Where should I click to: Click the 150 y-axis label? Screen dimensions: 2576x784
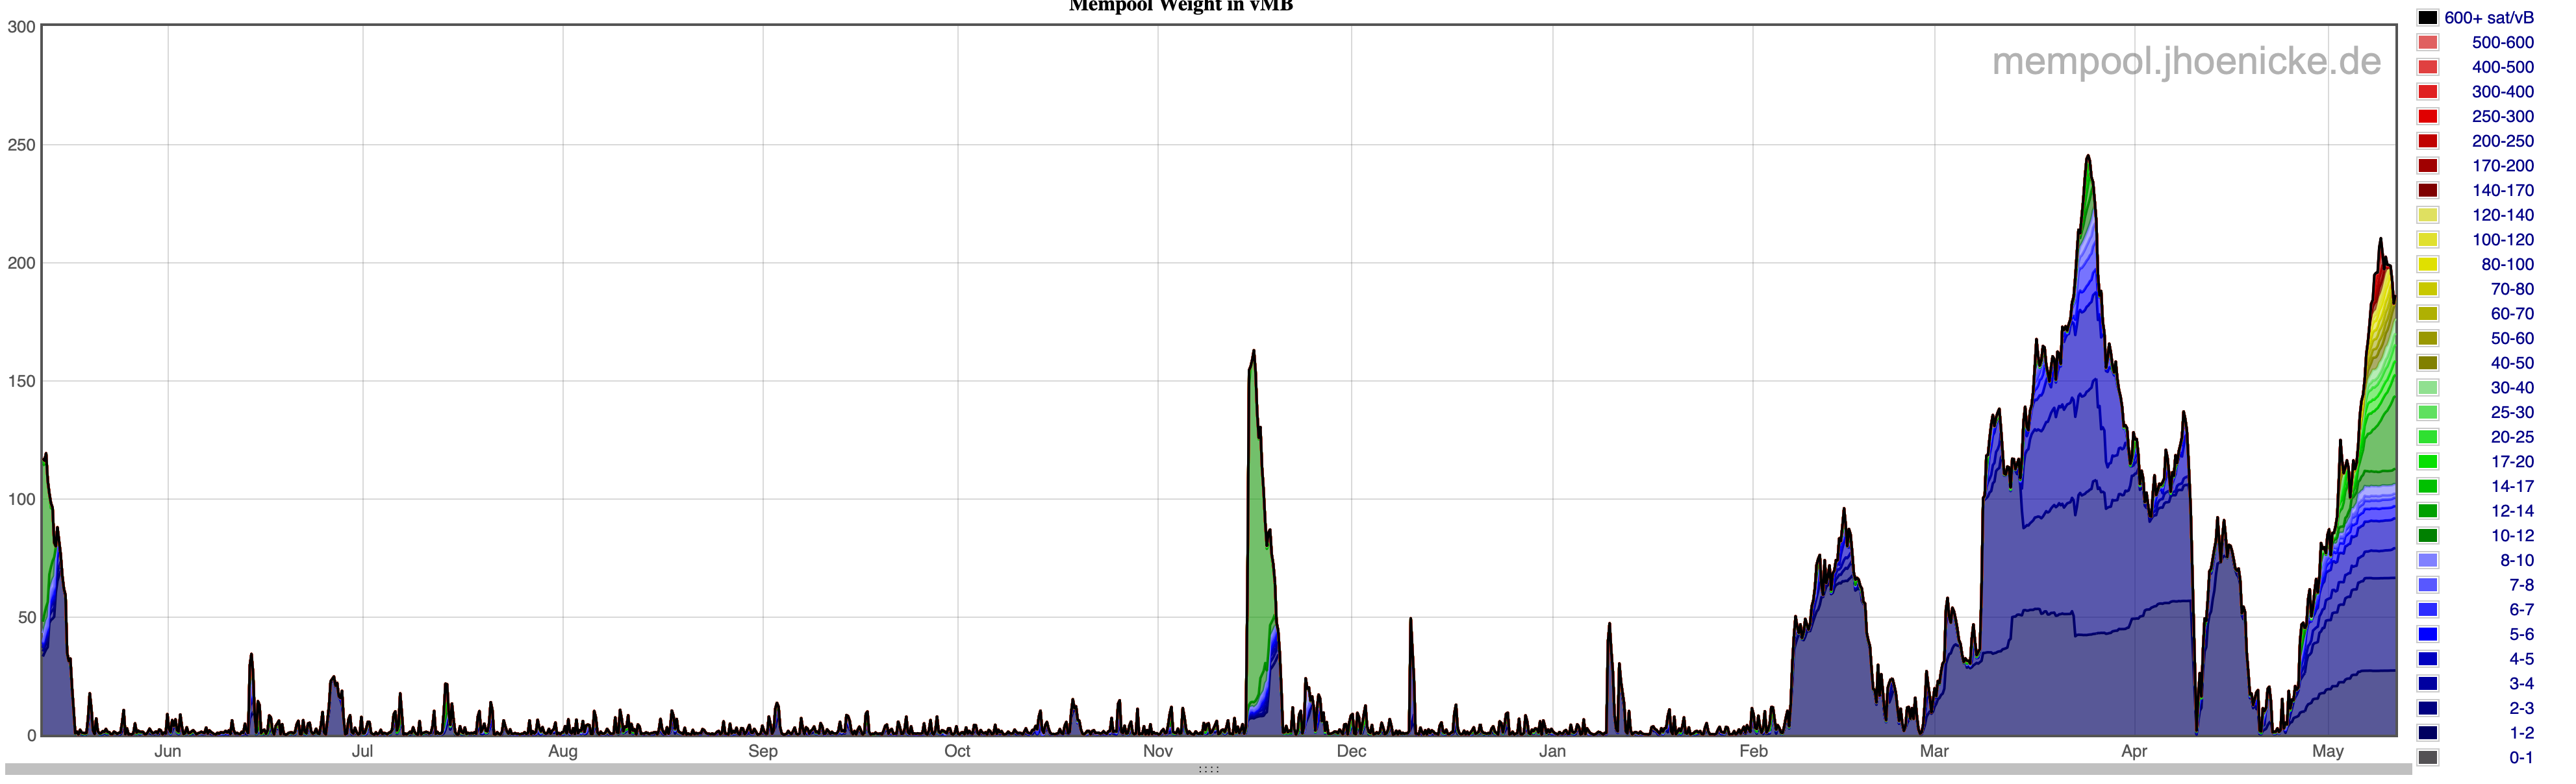(x=21, y=382)
